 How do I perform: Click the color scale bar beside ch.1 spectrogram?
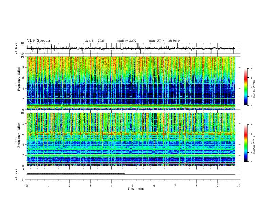[x=246, y=87]
